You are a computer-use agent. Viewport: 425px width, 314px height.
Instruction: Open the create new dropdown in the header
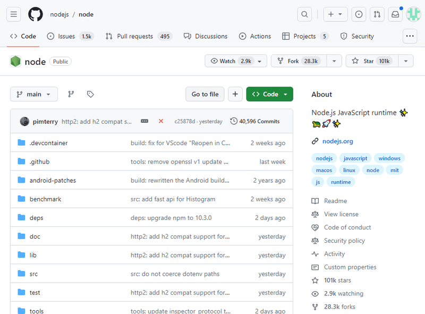(x=335, y=14)
